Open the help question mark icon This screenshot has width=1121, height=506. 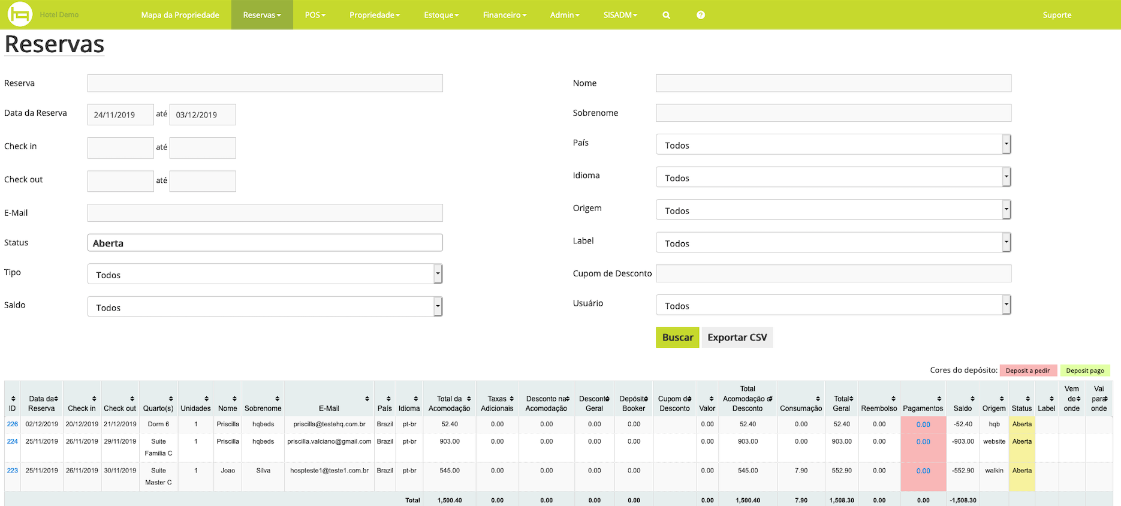(701, 15)
